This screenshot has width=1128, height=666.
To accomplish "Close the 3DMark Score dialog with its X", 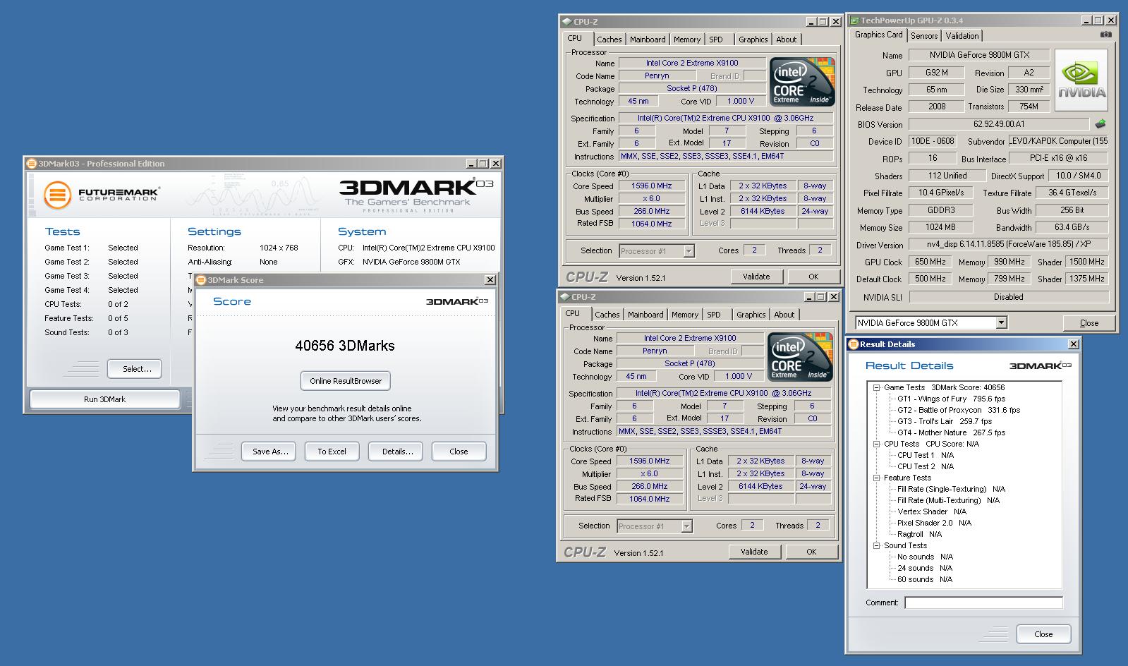I will (490, 280).
